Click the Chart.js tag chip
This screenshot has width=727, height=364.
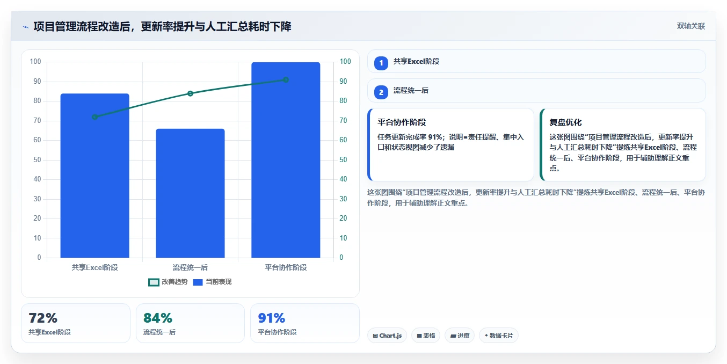point(387,336)
